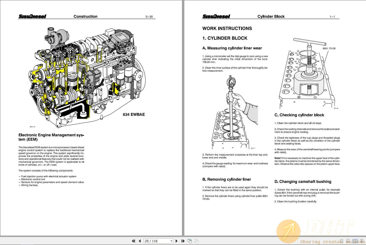The height and width of the screenshot is (245, 366).
Task: Open the previous view icon beside the navigation arrows
Action: [x=190, y=241]
